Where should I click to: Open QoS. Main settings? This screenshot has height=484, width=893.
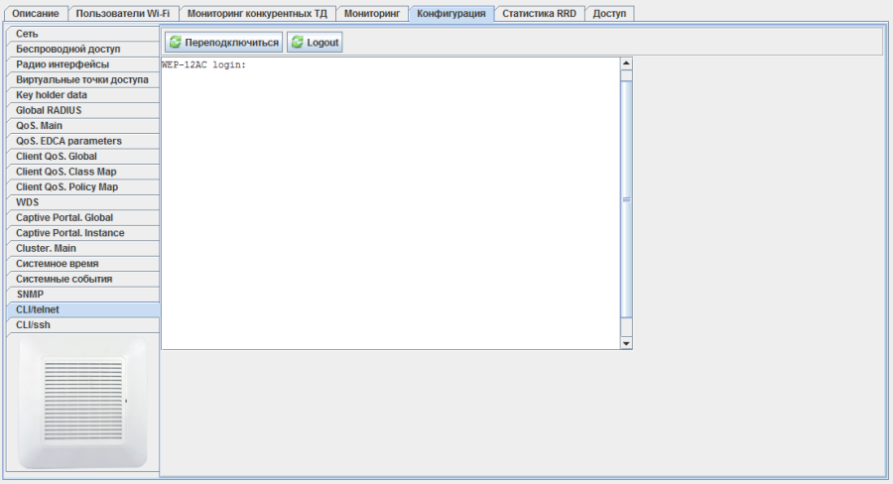coord(83,126)
